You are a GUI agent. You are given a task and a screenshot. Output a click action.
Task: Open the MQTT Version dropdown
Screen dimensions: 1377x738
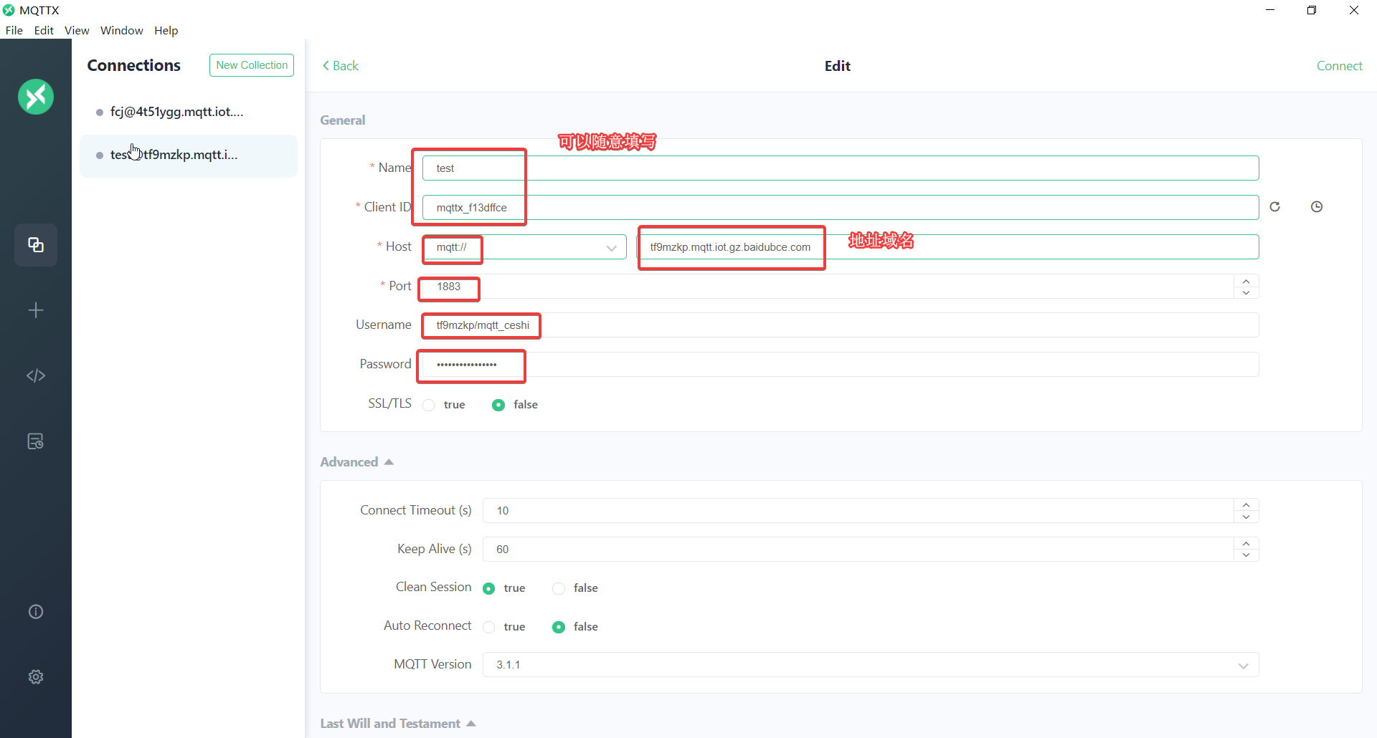pyautogui.click(x=871, y=665)
